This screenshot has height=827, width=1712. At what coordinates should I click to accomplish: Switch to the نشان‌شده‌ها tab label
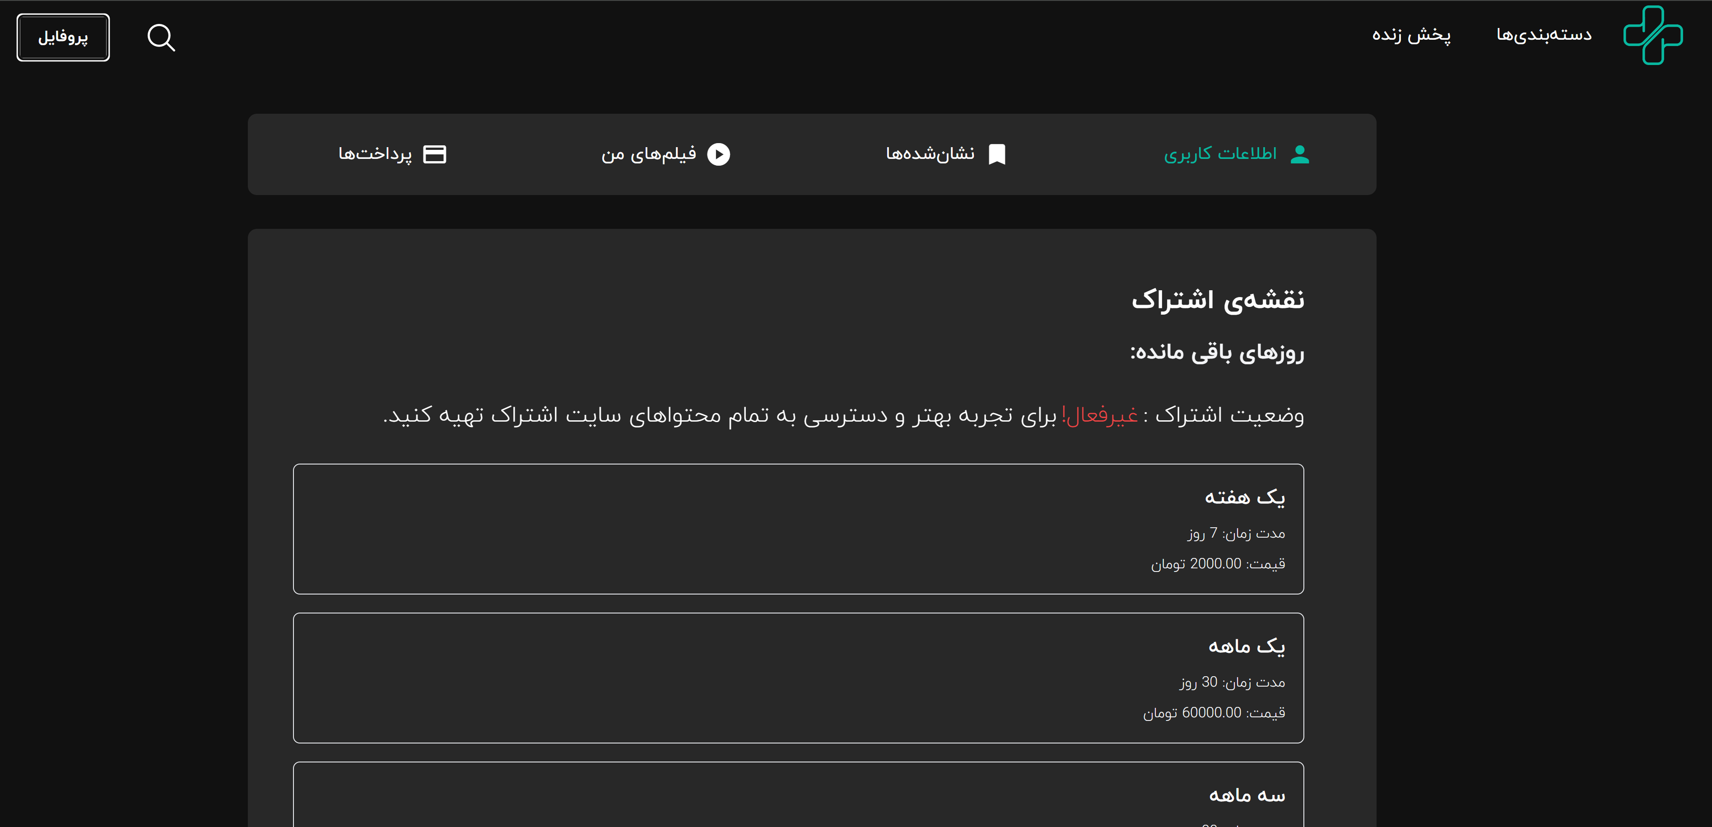point(930,154)
